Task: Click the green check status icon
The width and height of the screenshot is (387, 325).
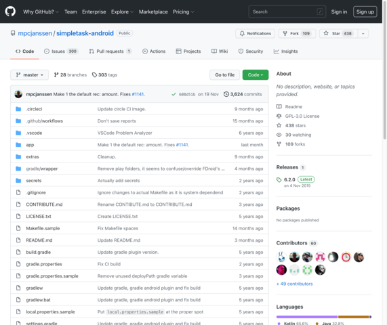Action: tap(174, 94)
